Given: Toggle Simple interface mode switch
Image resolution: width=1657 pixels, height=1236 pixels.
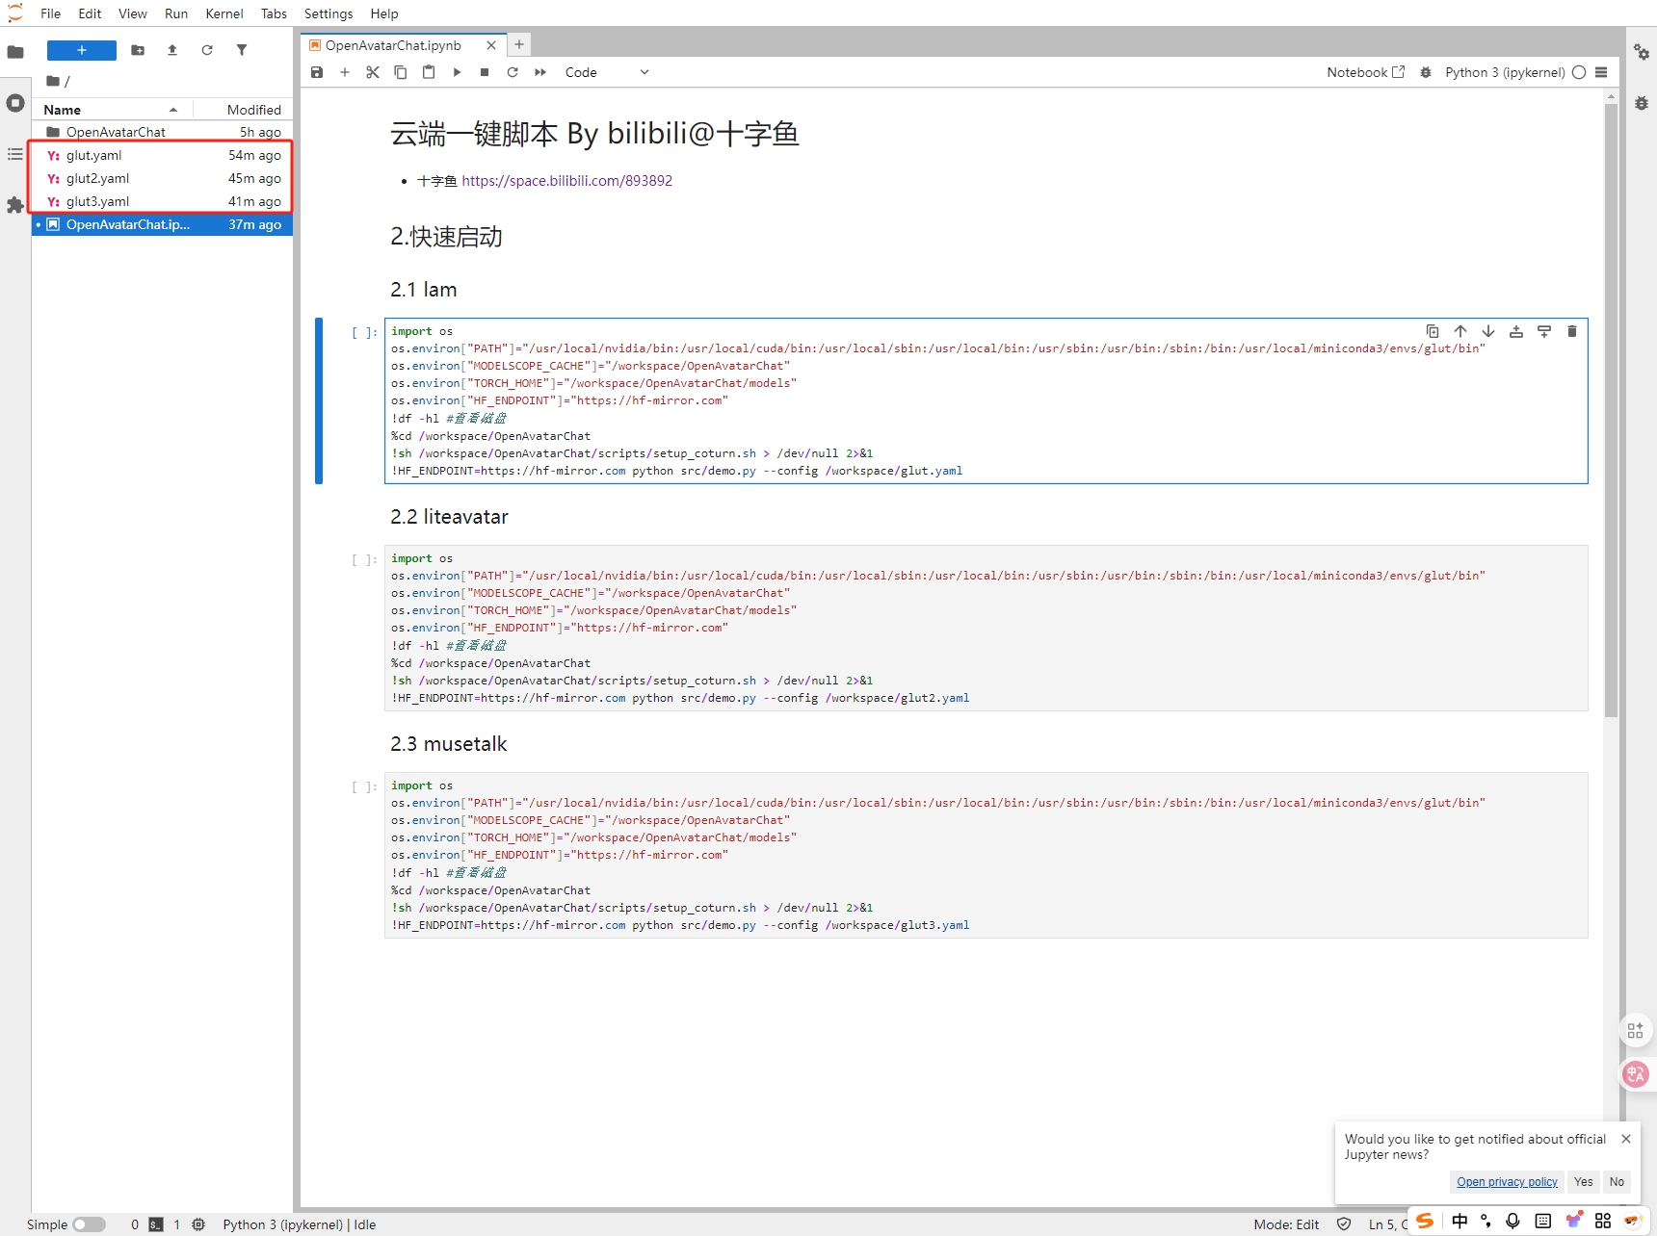Looking at the screenshot, I should click(89, 1224).
